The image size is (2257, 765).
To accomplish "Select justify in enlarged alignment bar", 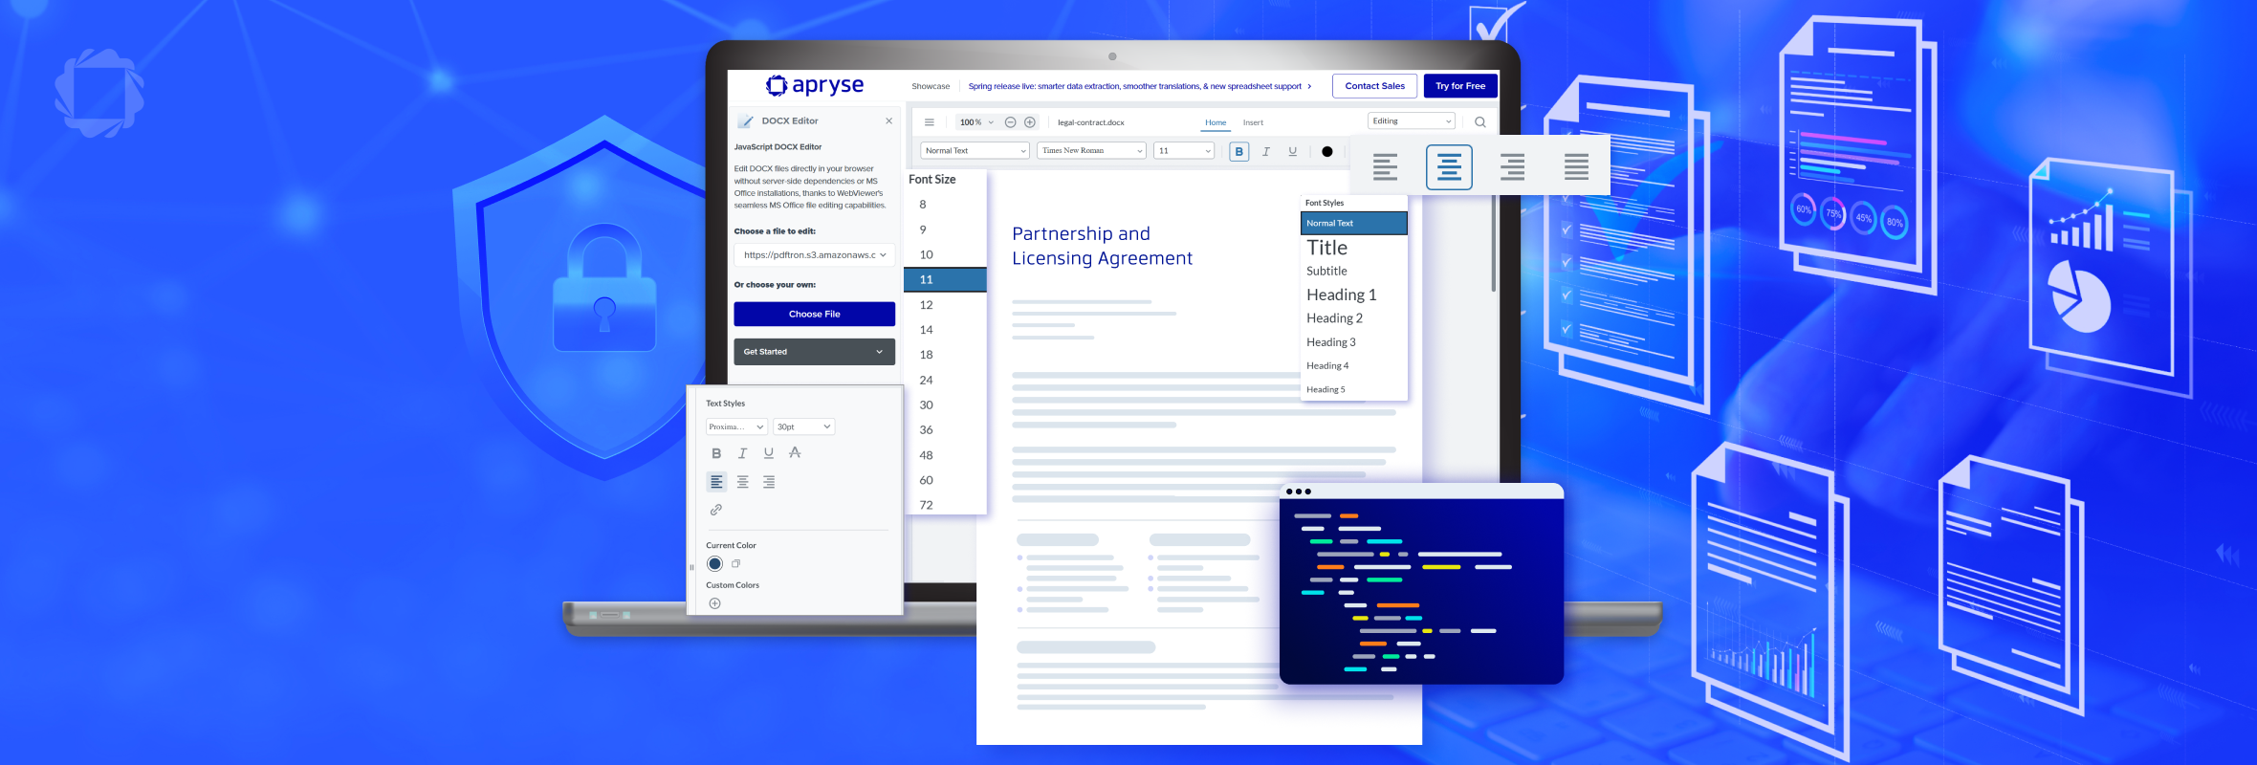I will (x=1576, y=167).
